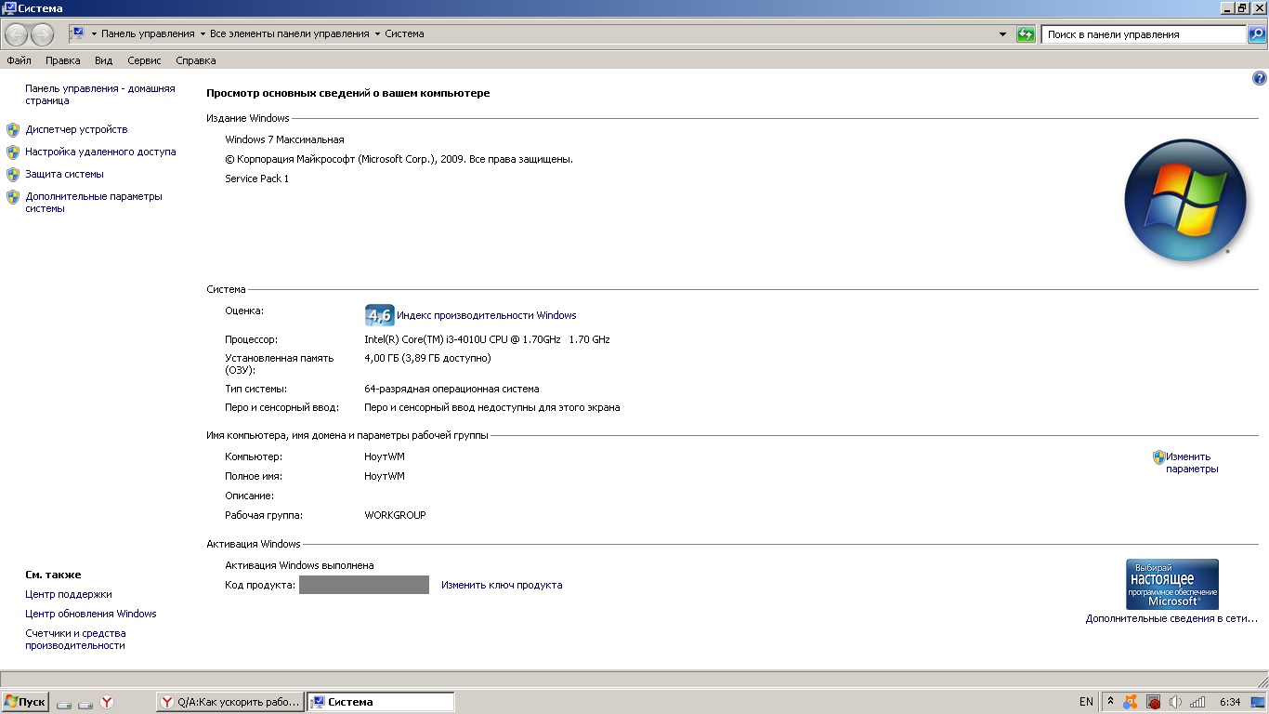Click the red blocked-screen tray icon
Viewport: 1269px width, 714px height.
[1153, 702]
